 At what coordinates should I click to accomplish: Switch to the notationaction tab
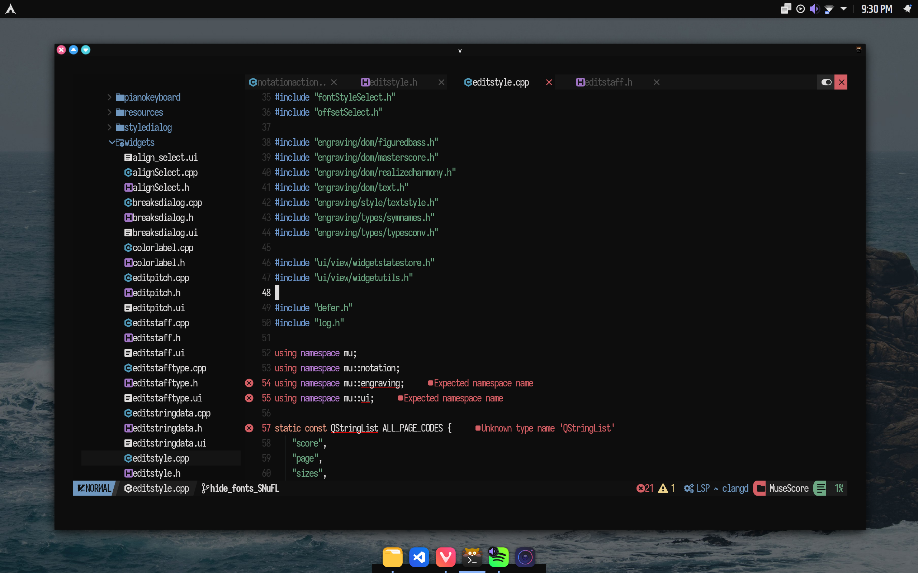(288, 82)
